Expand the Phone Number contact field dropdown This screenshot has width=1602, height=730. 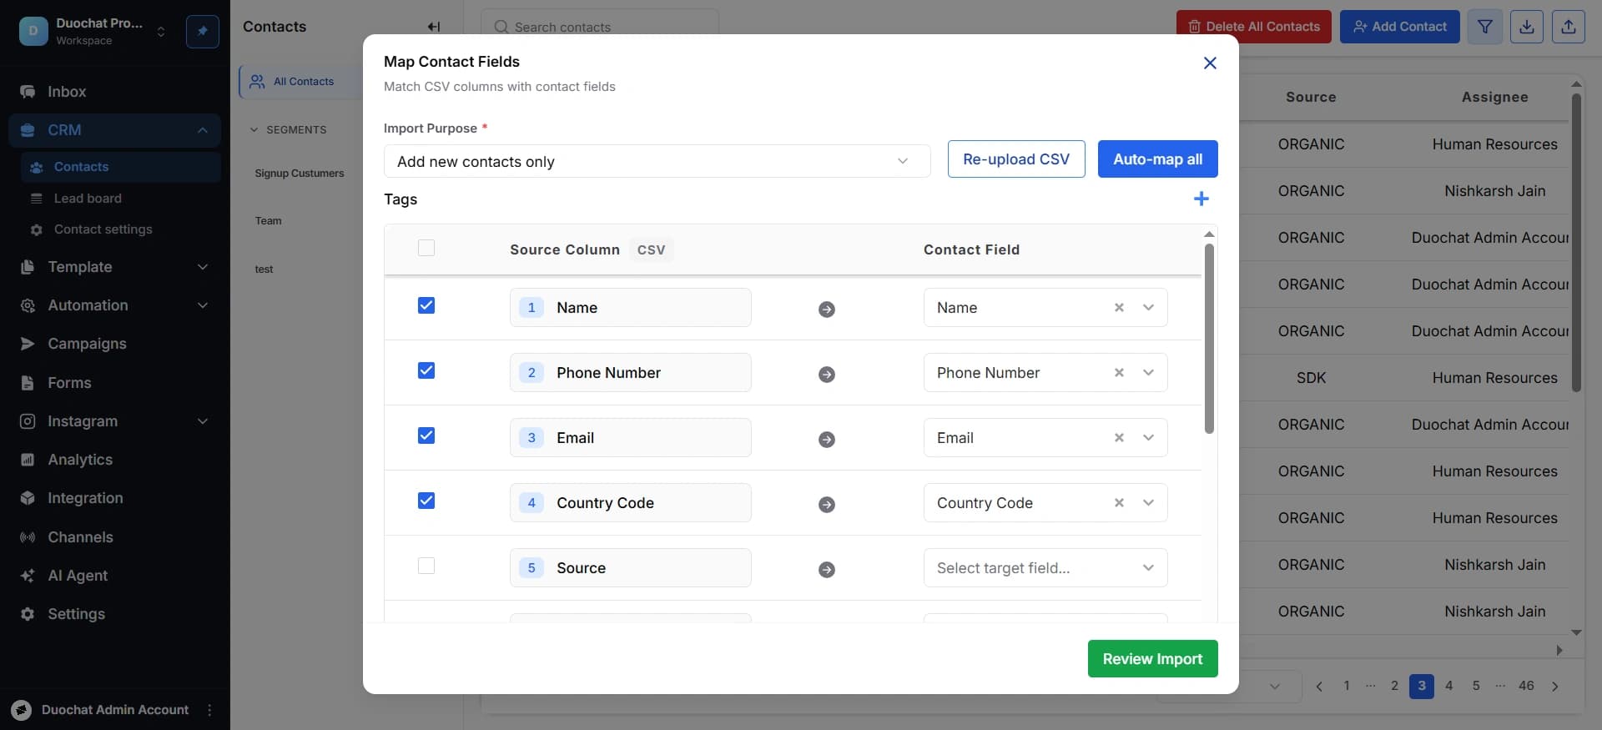pos(1149,373)
